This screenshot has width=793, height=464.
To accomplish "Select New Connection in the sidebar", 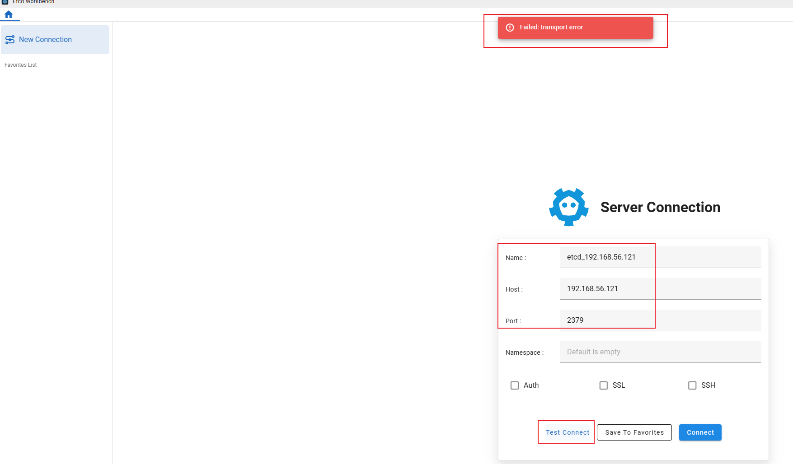I will (x=55, y=40).
